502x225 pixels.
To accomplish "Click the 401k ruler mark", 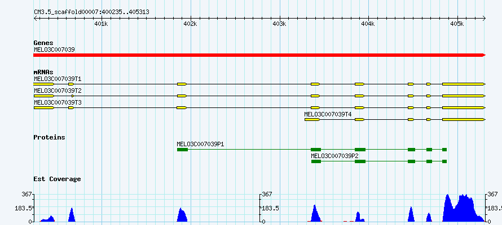I will pos(101,24).
